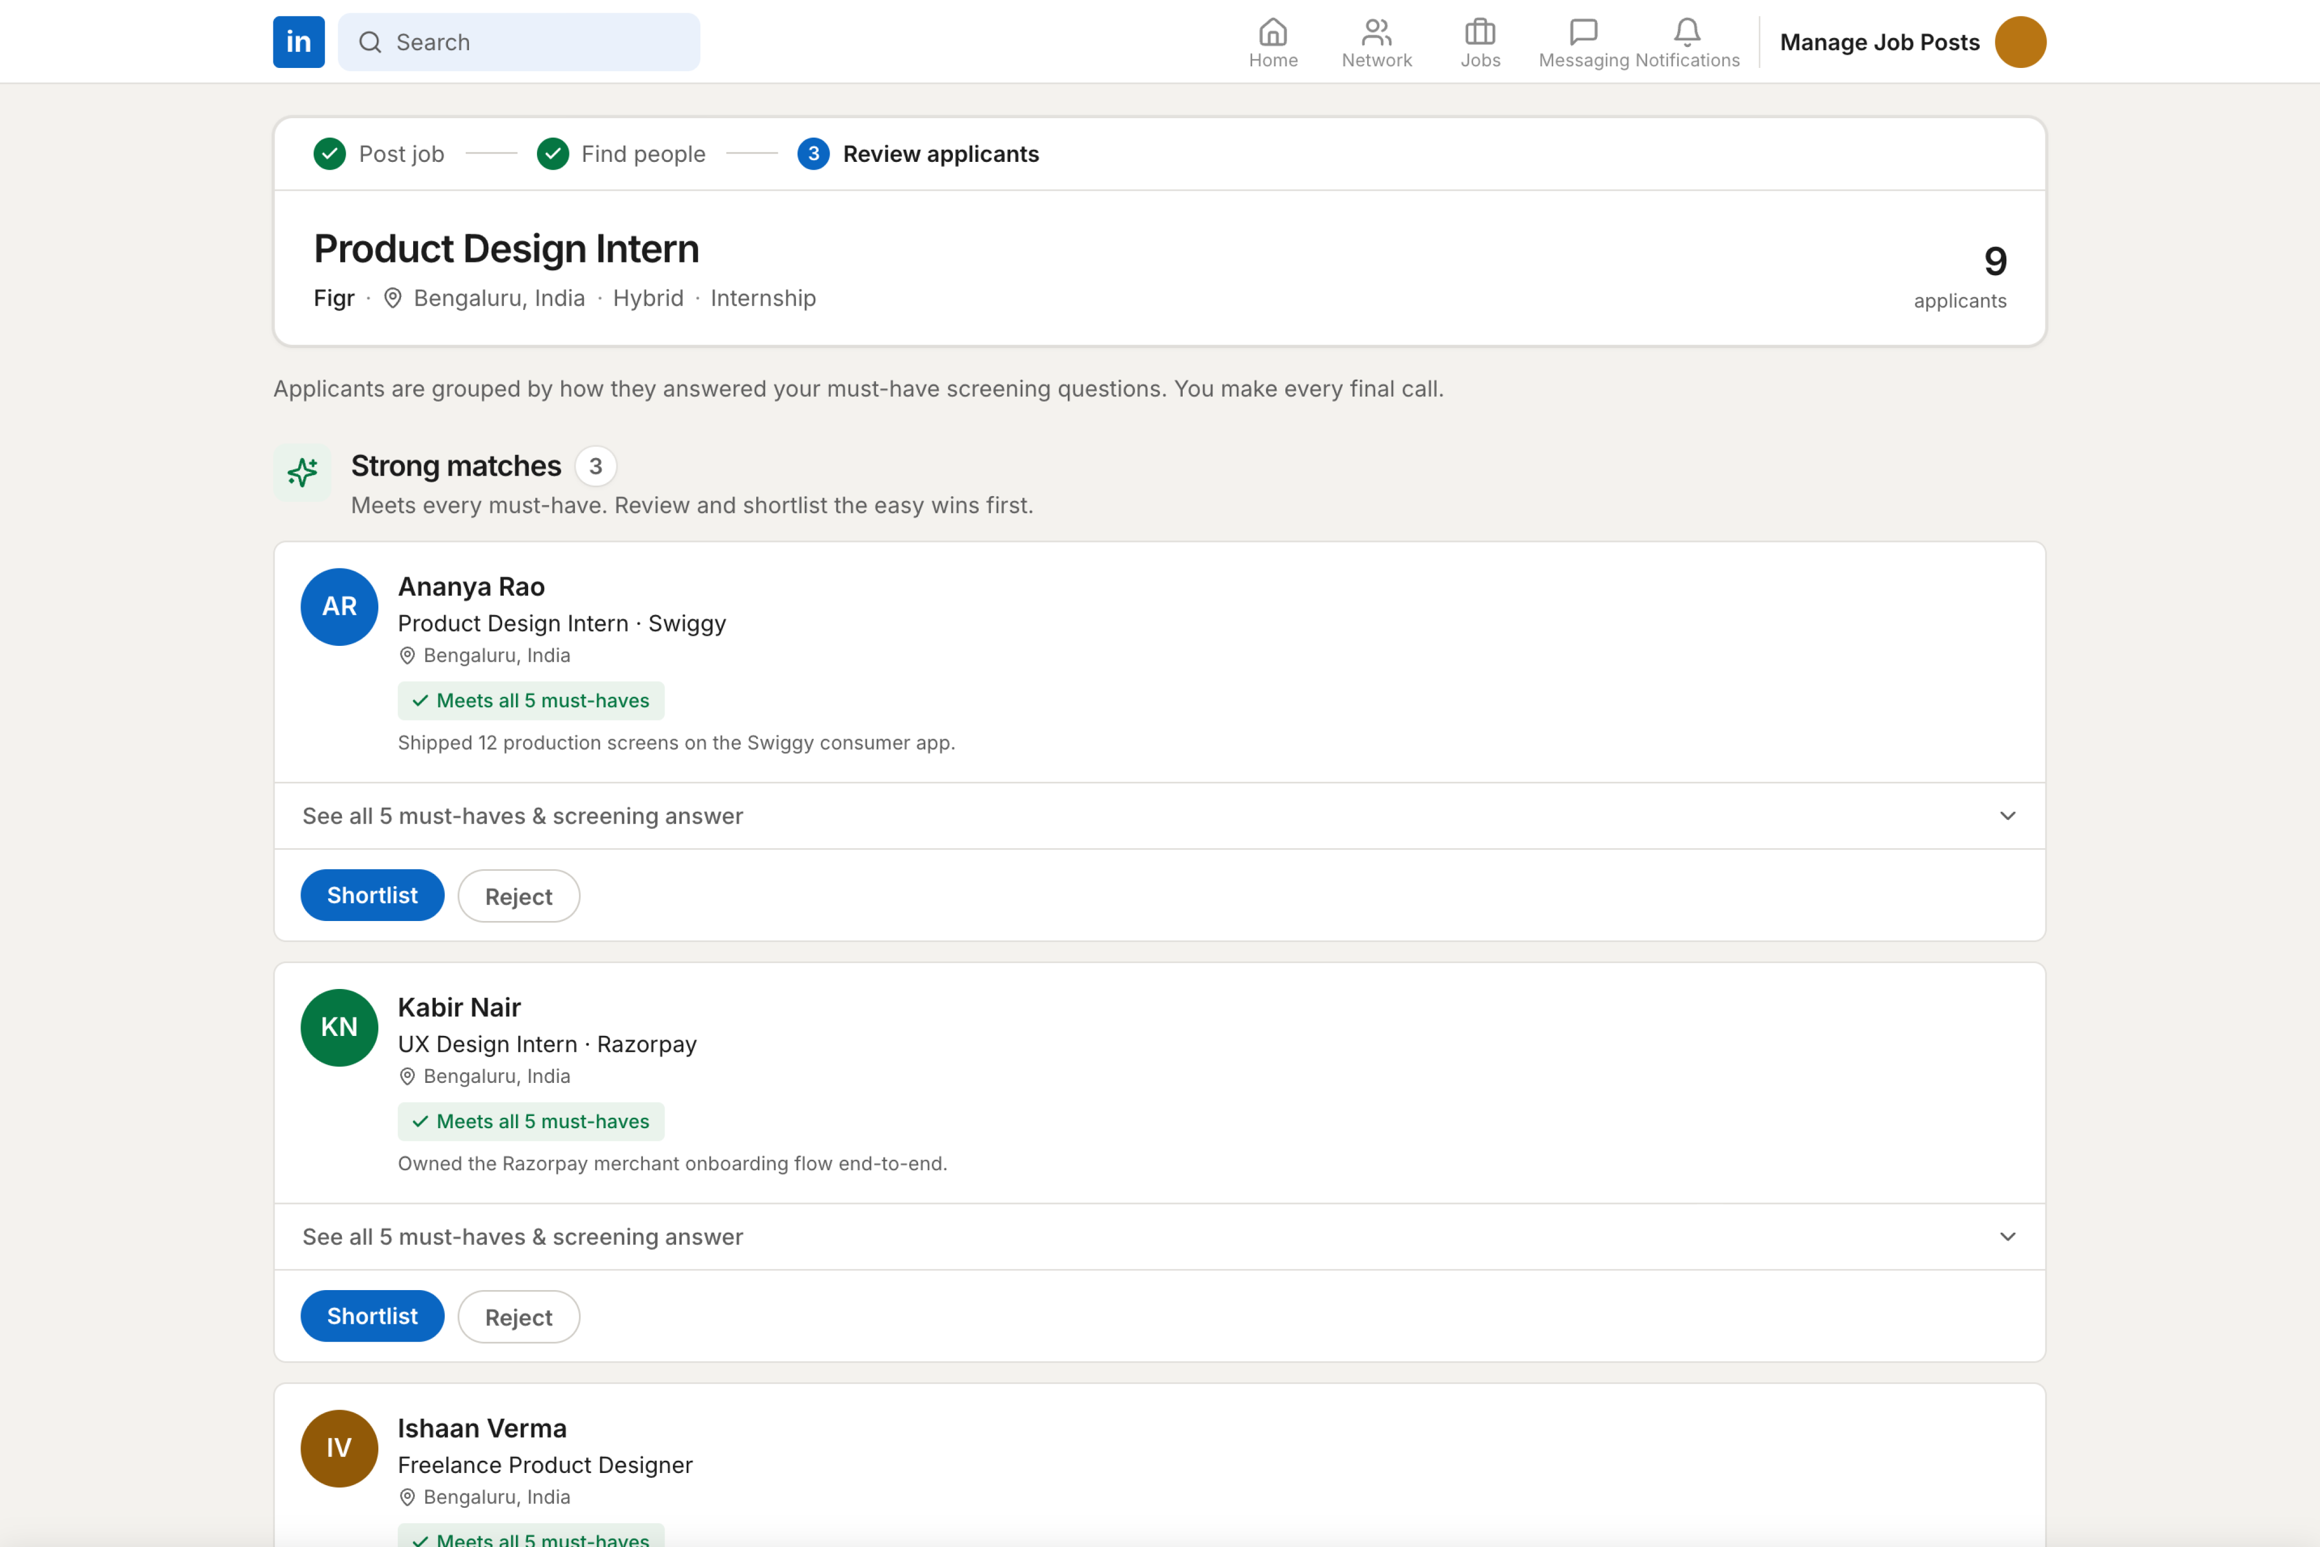Click Kabir Nair's 'Meets all 5 must-haves' badge
The width and height of the screenshot is (2320, 1547).
tap(531, 1122)
